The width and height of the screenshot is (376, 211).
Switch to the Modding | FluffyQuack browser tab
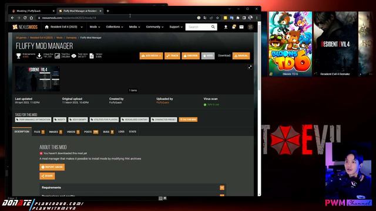pyautogui.click(x=32, y=11)
